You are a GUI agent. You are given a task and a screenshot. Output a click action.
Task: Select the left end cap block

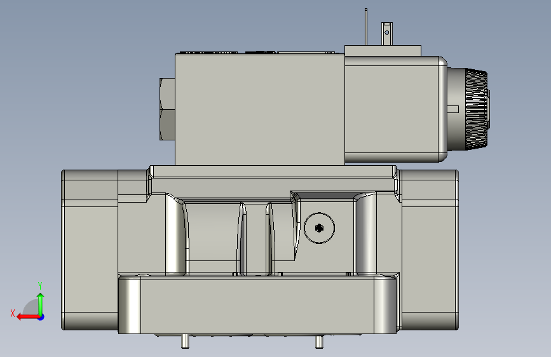pyautogui.click(x=90, y=250)
